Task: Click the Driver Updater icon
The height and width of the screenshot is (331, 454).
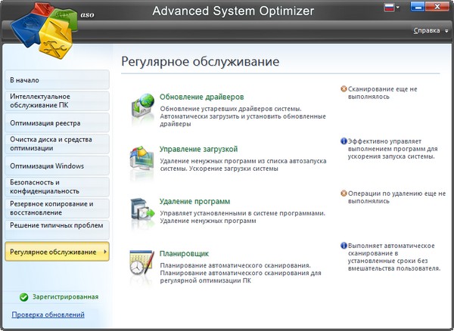Action: [142, 105]
